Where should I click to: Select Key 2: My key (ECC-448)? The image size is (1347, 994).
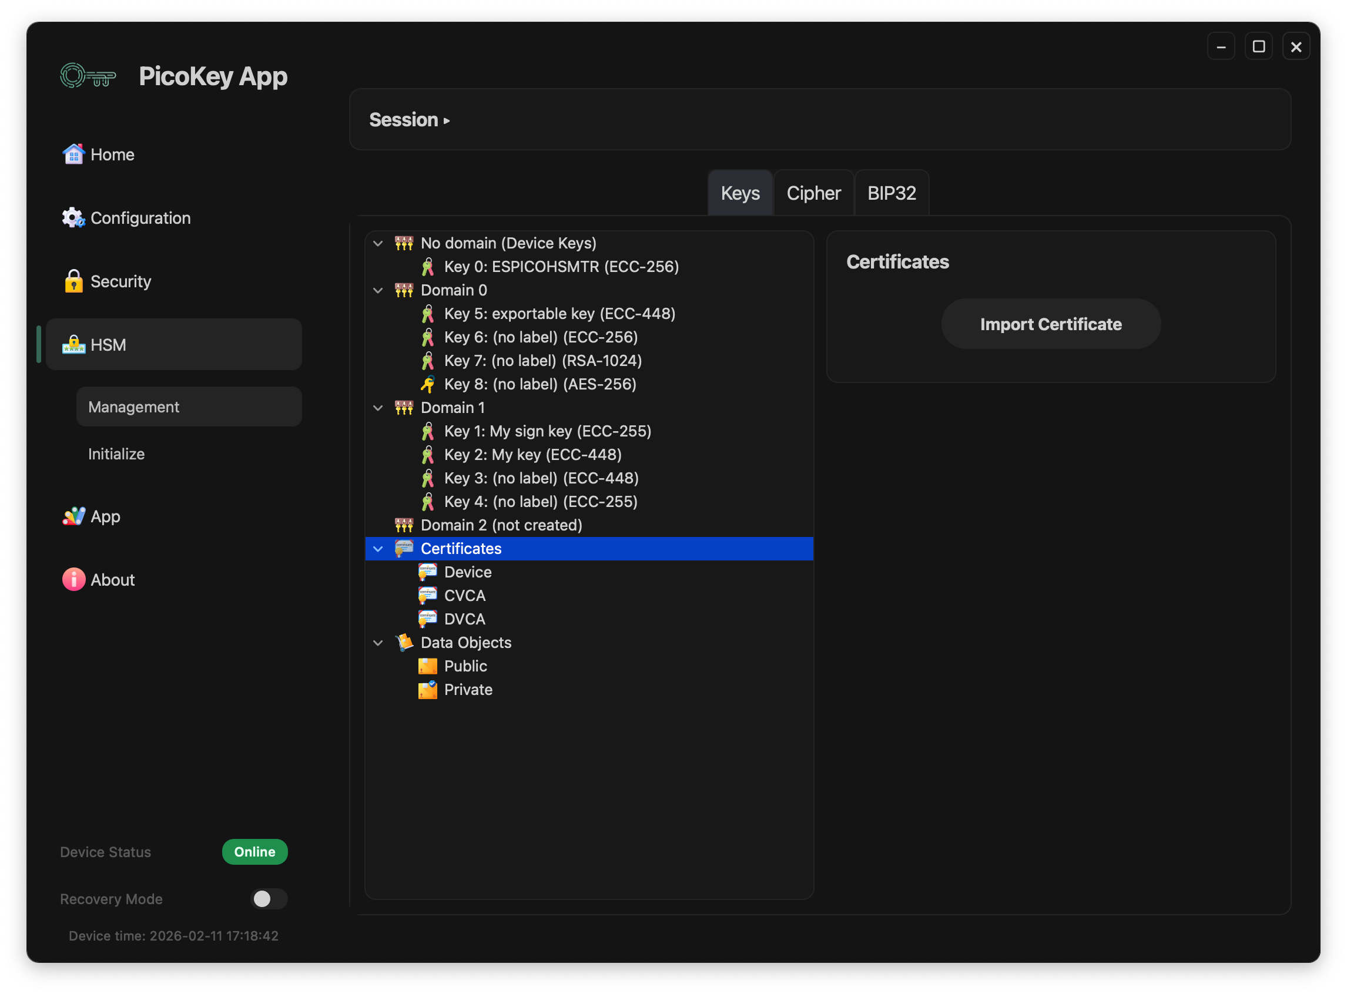click(532, 455)
